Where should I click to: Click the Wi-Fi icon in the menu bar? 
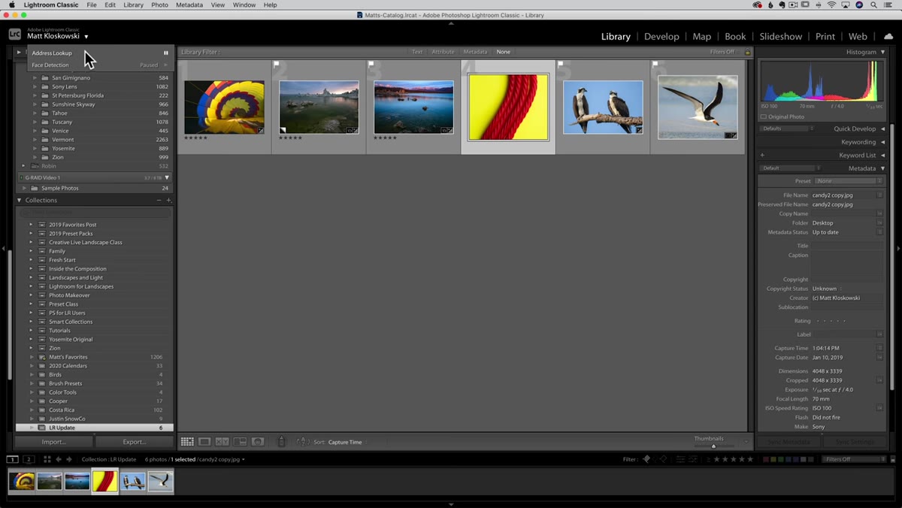pos(832,5)
